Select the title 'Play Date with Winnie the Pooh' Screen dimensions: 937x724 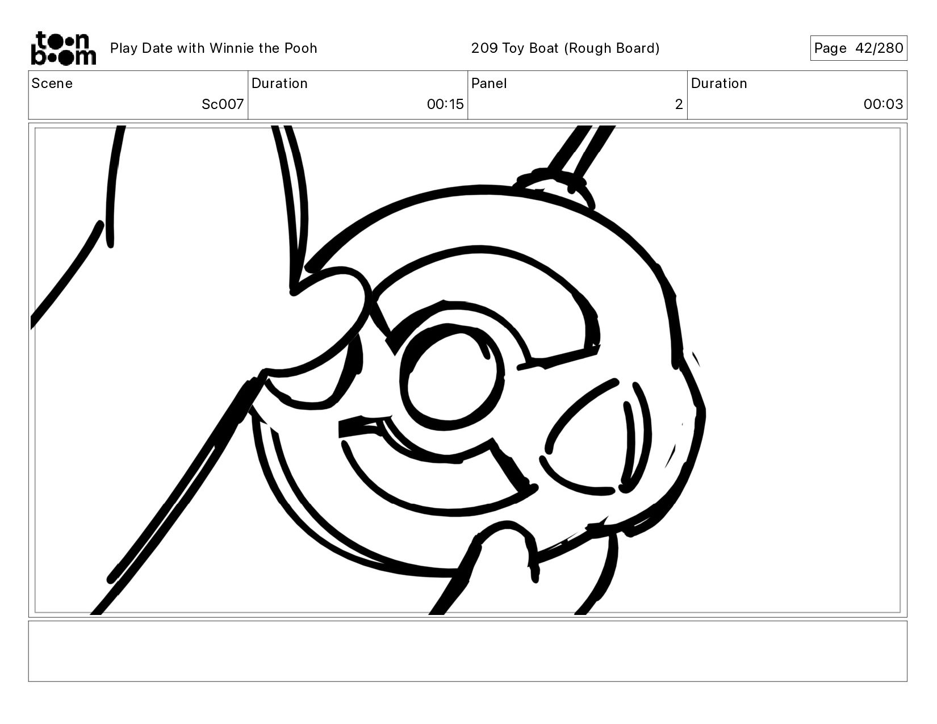pyautogui.click(x=214, y=48)
